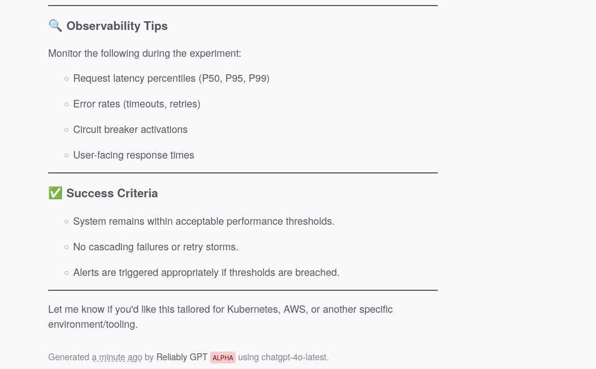Click 'User-facing response times' bullet text

click(134, 155)
